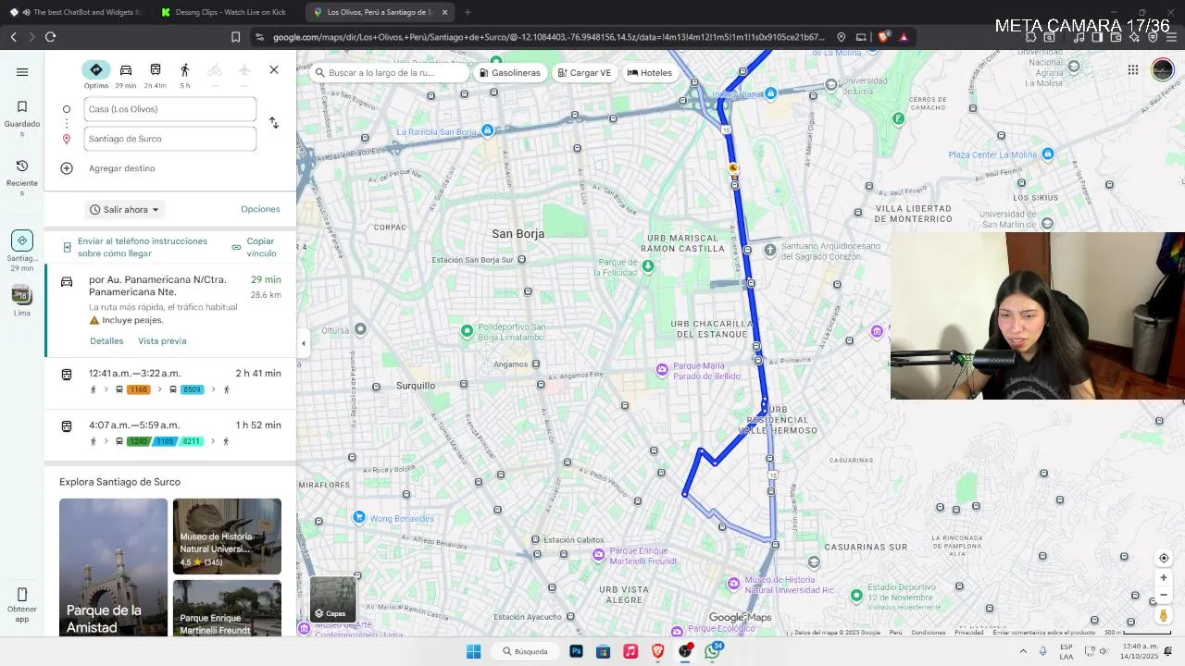Screen dimensions: 1185x666
Task: Click the Buscar a lo largo de la ruta box
Action: tap(389, 72)
